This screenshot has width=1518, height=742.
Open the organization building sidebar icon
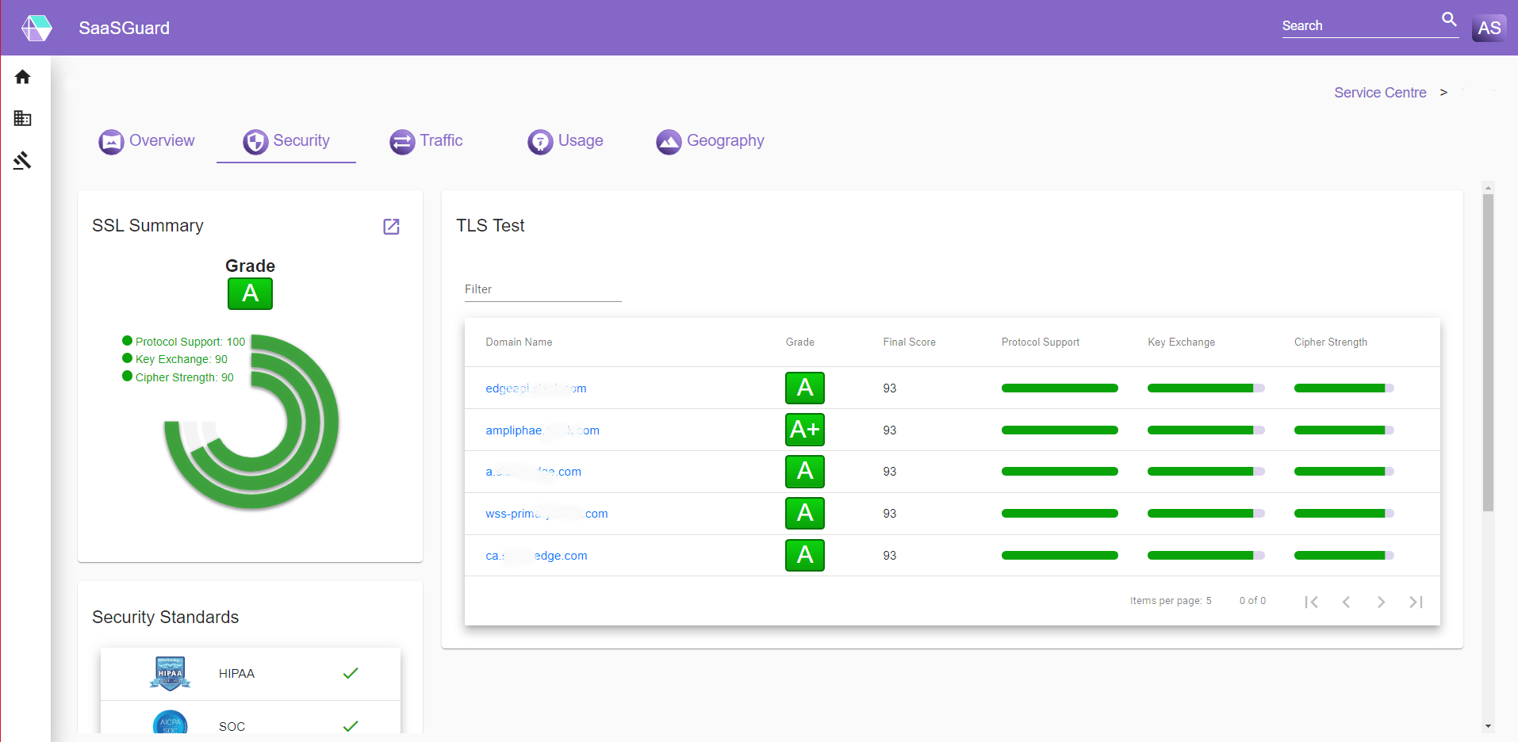tap(22, 119)
